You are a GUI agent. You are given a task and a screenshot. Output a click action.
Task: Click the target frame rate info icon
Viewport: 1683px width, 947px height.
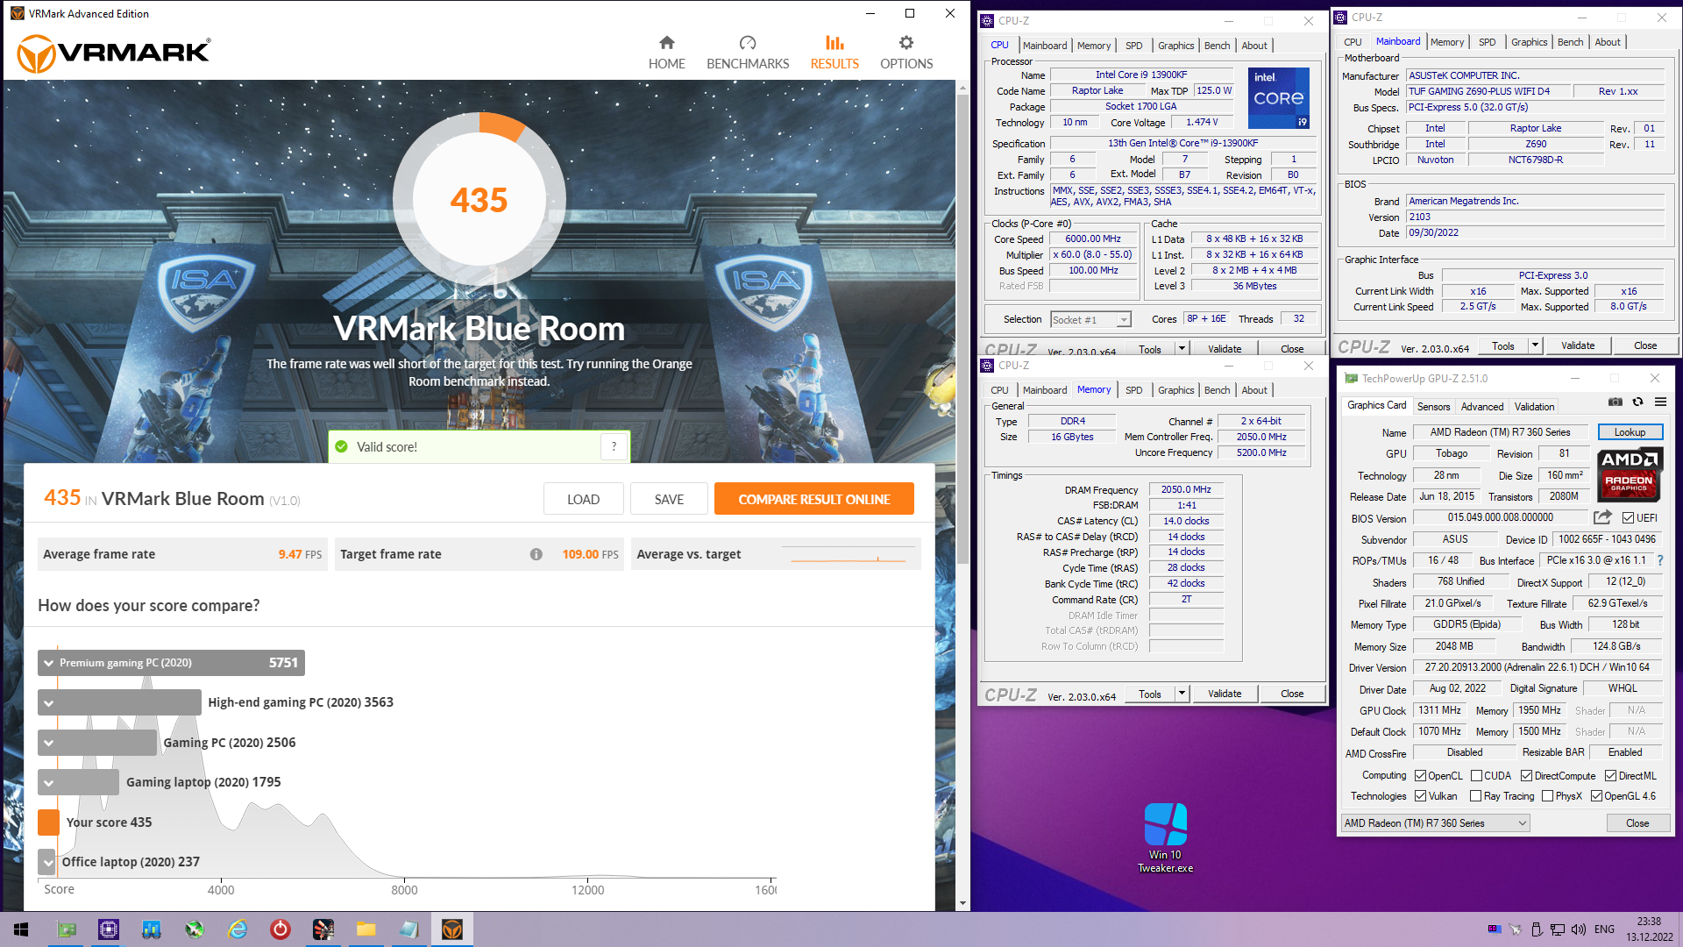[x=536, y=554]
